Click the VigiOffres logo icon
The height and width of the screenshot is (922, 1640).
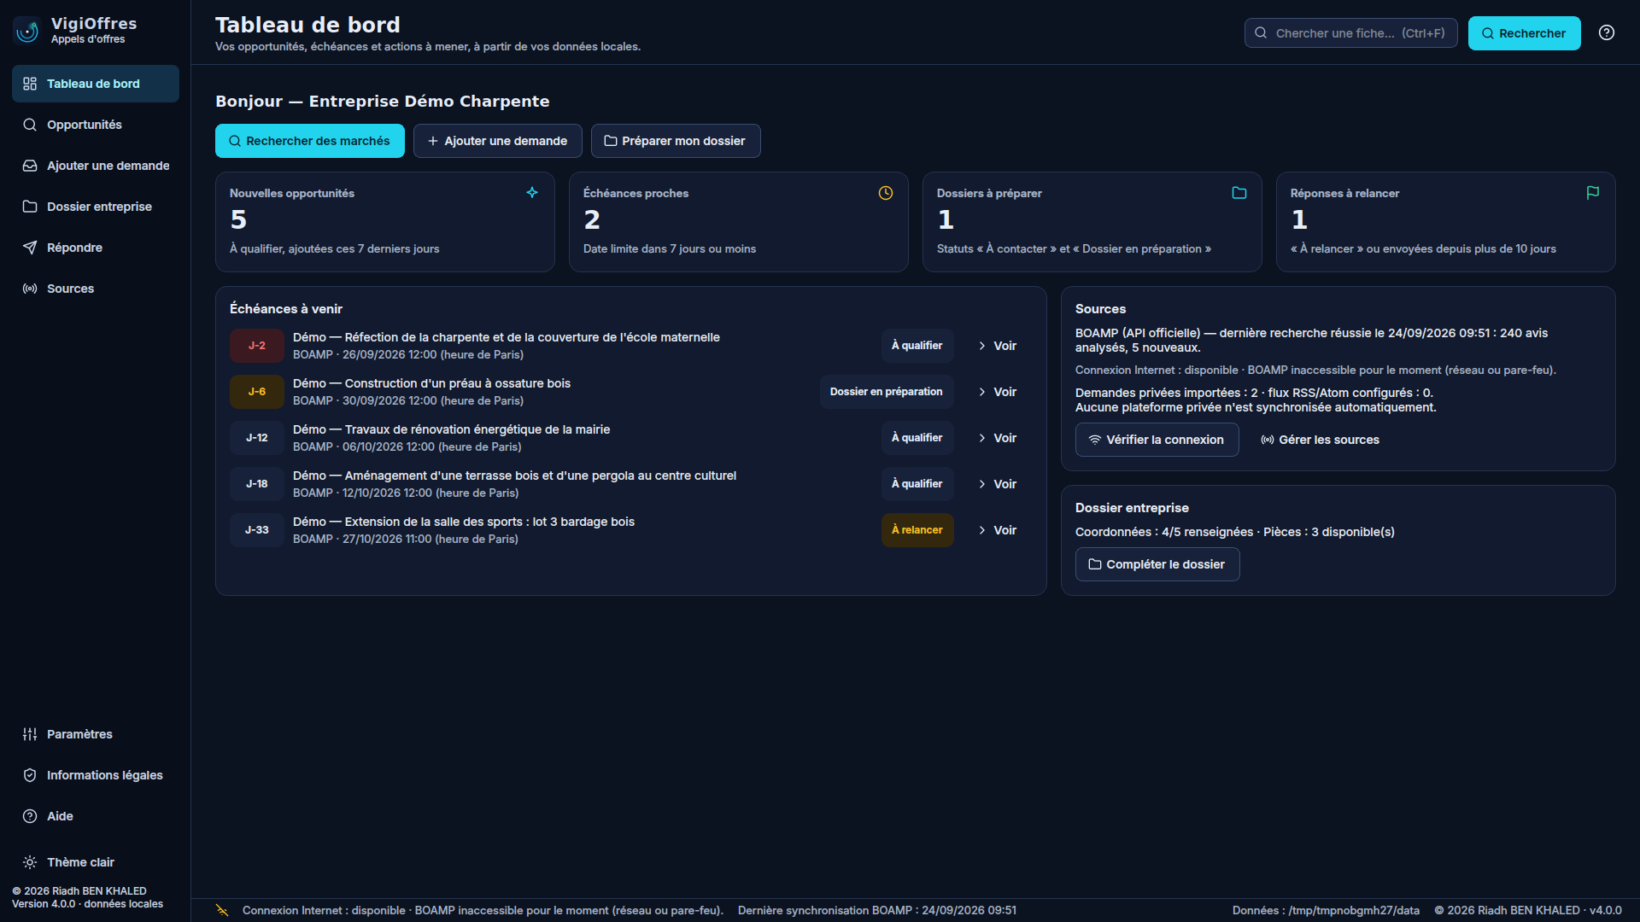[27, 32]
